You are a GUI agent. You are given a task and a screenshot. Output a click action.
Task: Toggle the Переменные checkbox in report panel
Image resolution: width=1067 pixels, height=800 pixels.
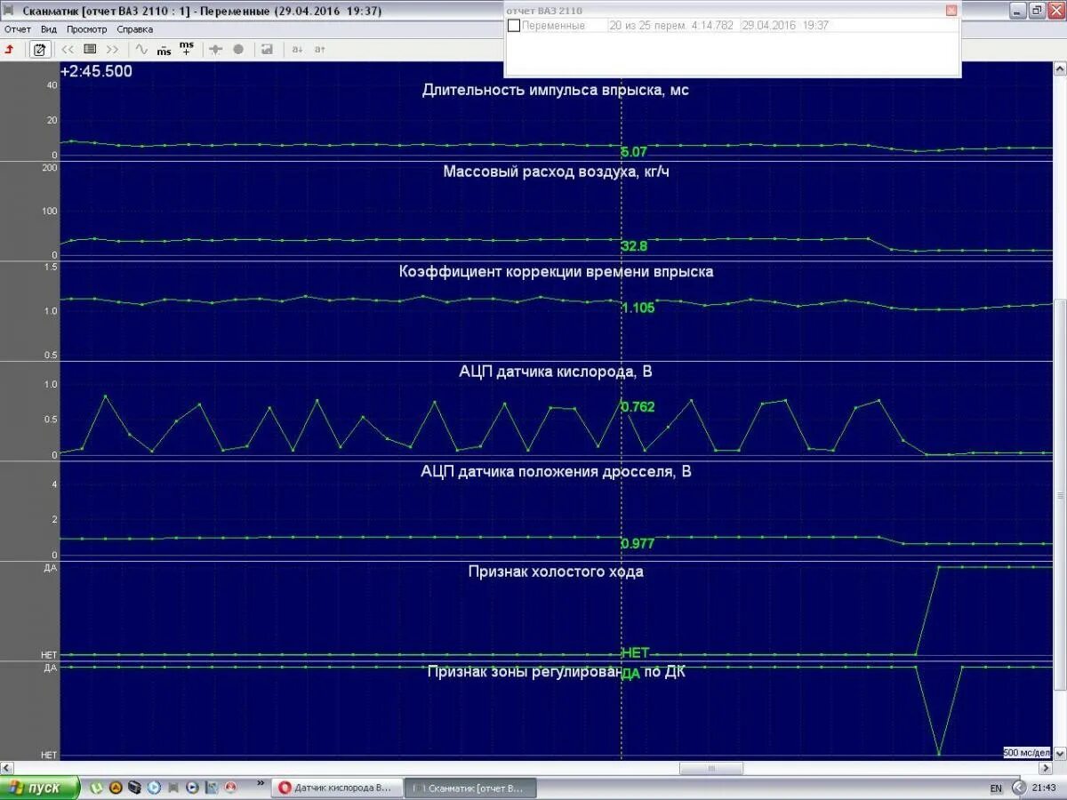pyautogui.click(x=513, y=26)
